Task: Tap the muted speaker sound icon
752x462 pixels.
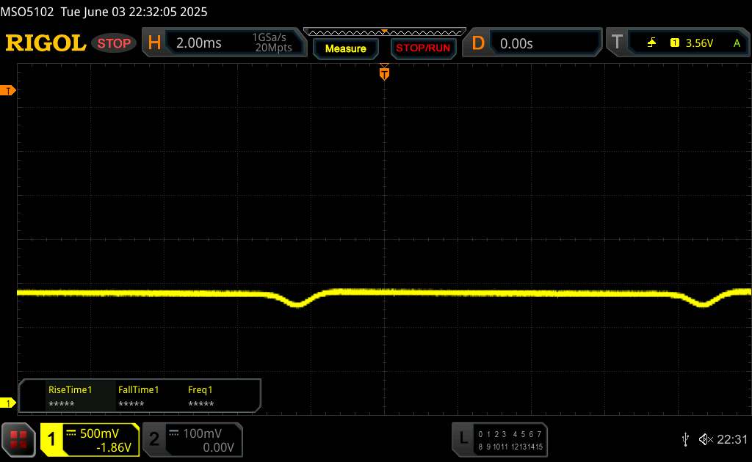Action: 706,439
